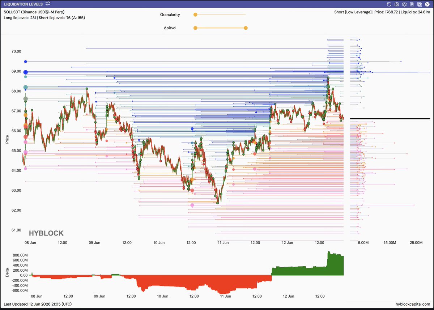Viewport: 434px width, 310px height.
Task: Click the 15.00M liquidity axis label
Action: (x=390, y=243)
